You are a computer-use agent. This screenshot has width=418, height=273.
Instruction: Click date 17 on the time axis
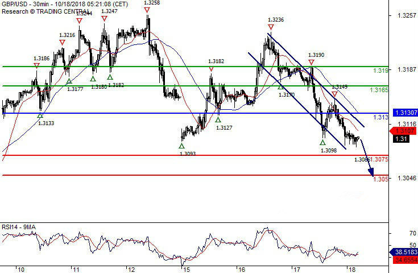pos(297,270)
